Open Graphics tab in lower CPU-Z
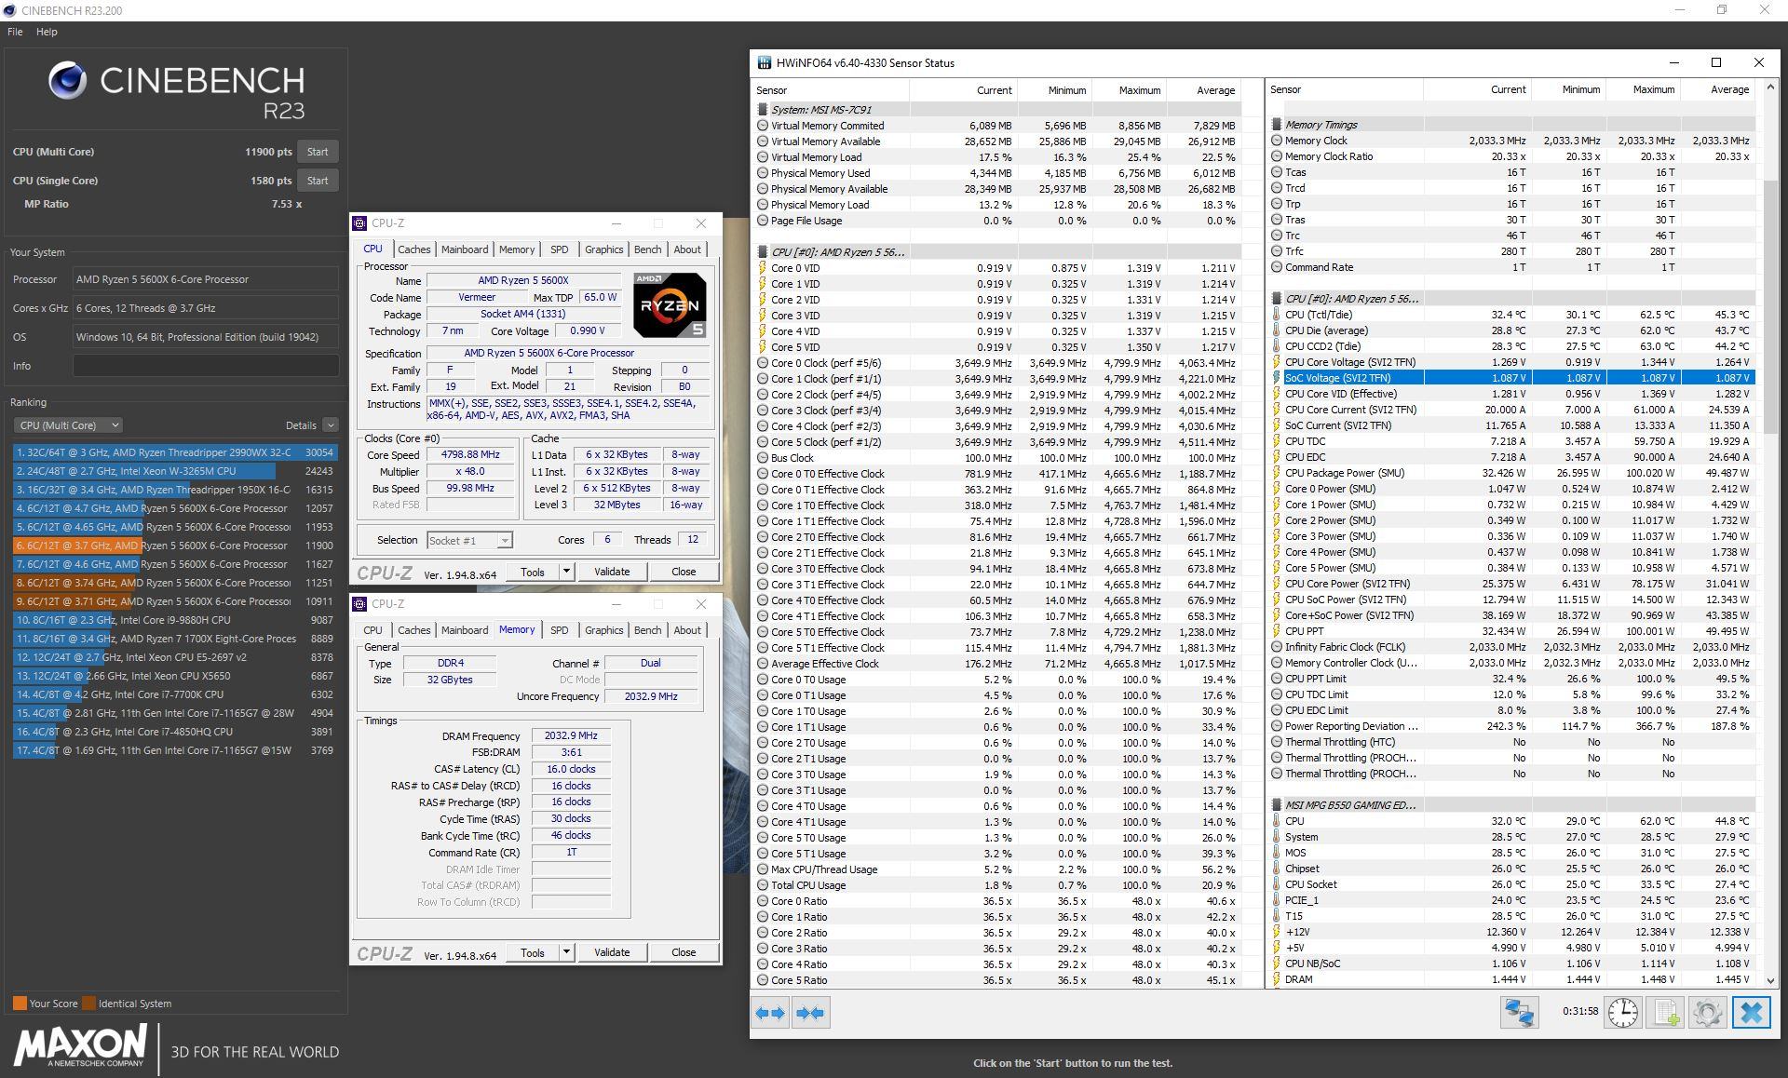Viewport: 1788px width, 1078px height. pyautogui.click(x=603, y=630)
